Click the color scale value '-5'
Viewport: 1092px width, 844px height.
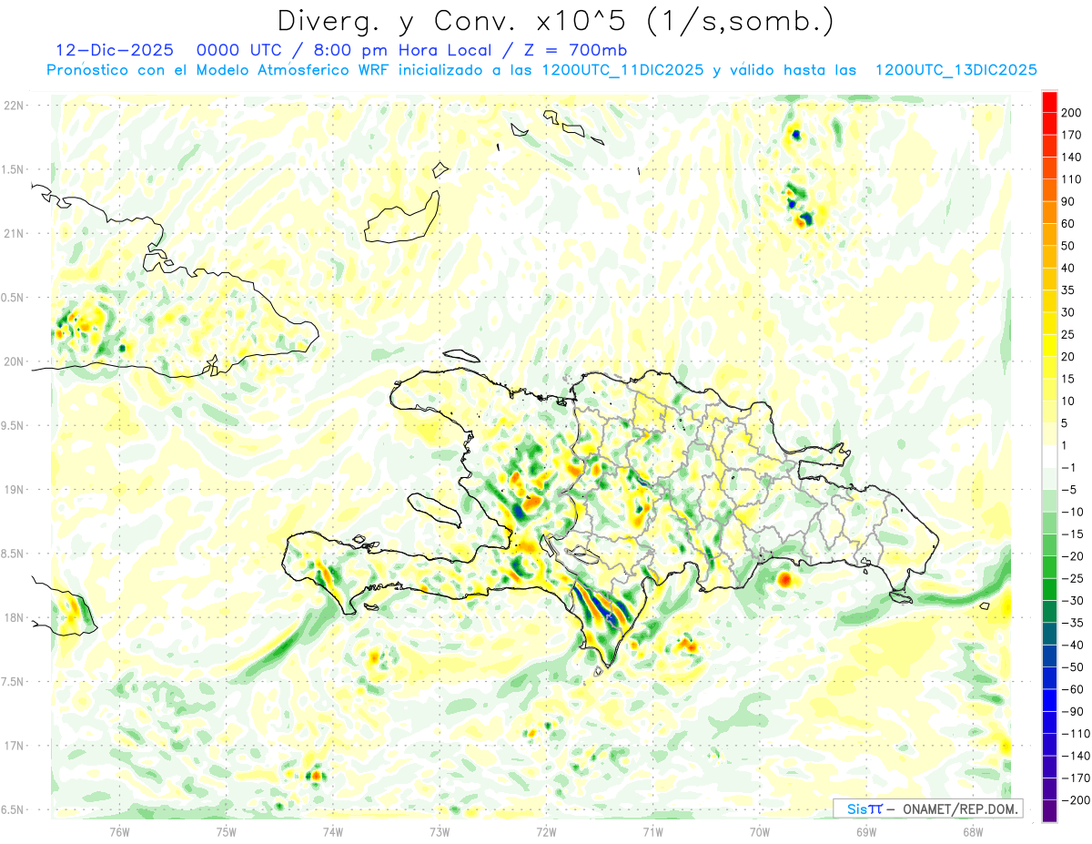point(1070,490)
